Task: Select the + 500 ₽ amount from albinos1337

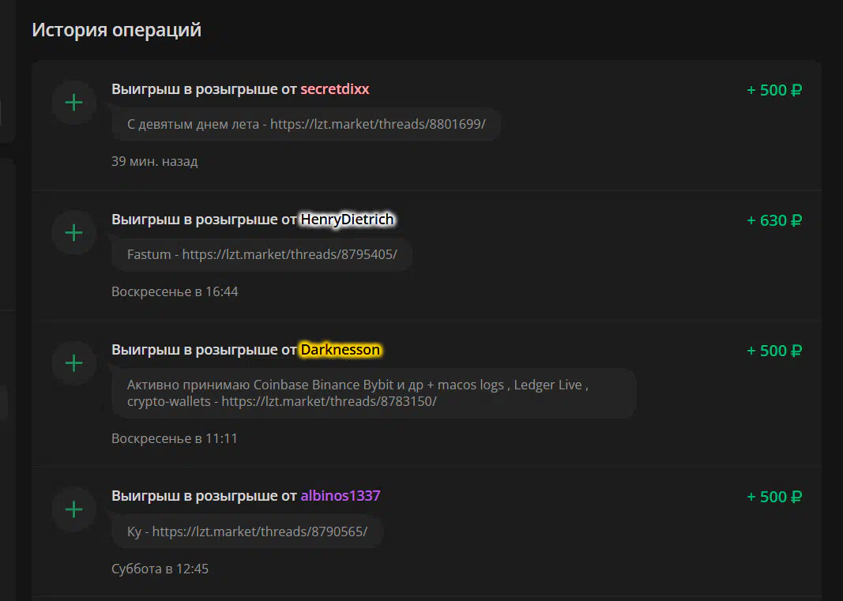Action: point(774,497)
